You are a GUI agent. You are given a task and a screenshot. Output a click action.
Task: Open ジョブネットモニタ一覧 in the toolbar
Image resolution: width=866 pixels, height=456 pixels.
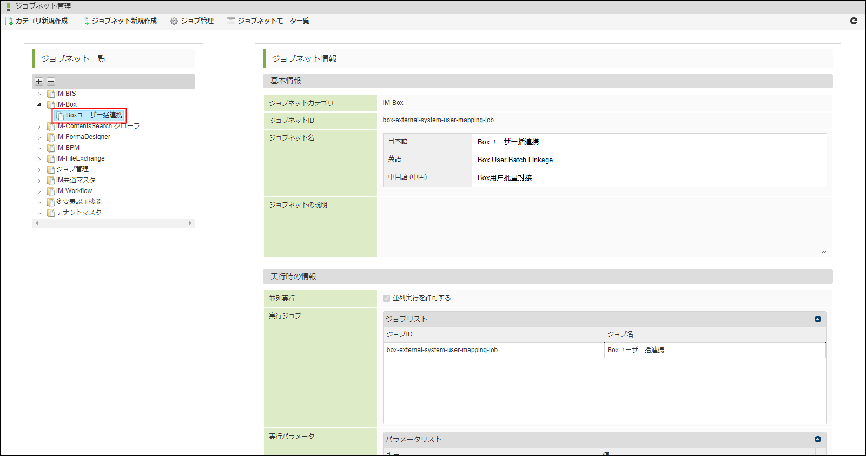268,21
